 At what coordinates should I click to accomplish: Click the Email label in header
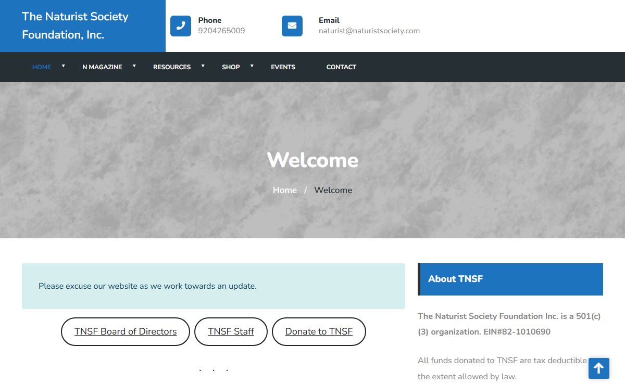click(329, 20)
